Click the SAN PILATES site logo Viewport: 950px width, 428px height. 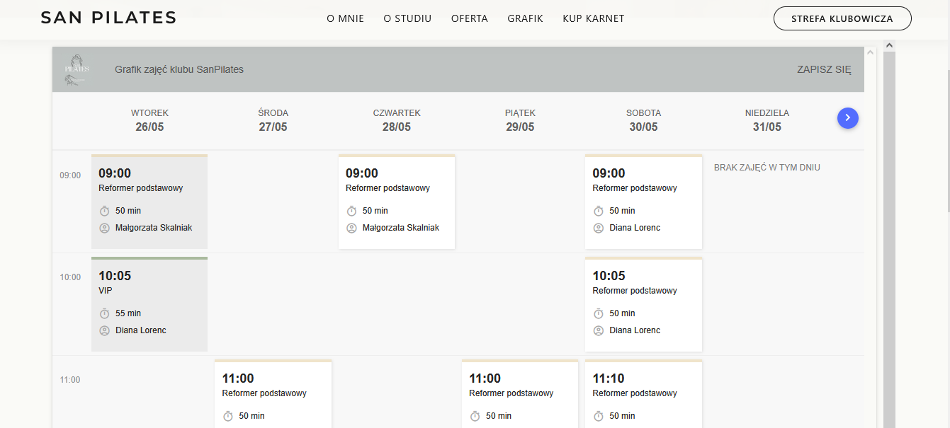point(108,18)
